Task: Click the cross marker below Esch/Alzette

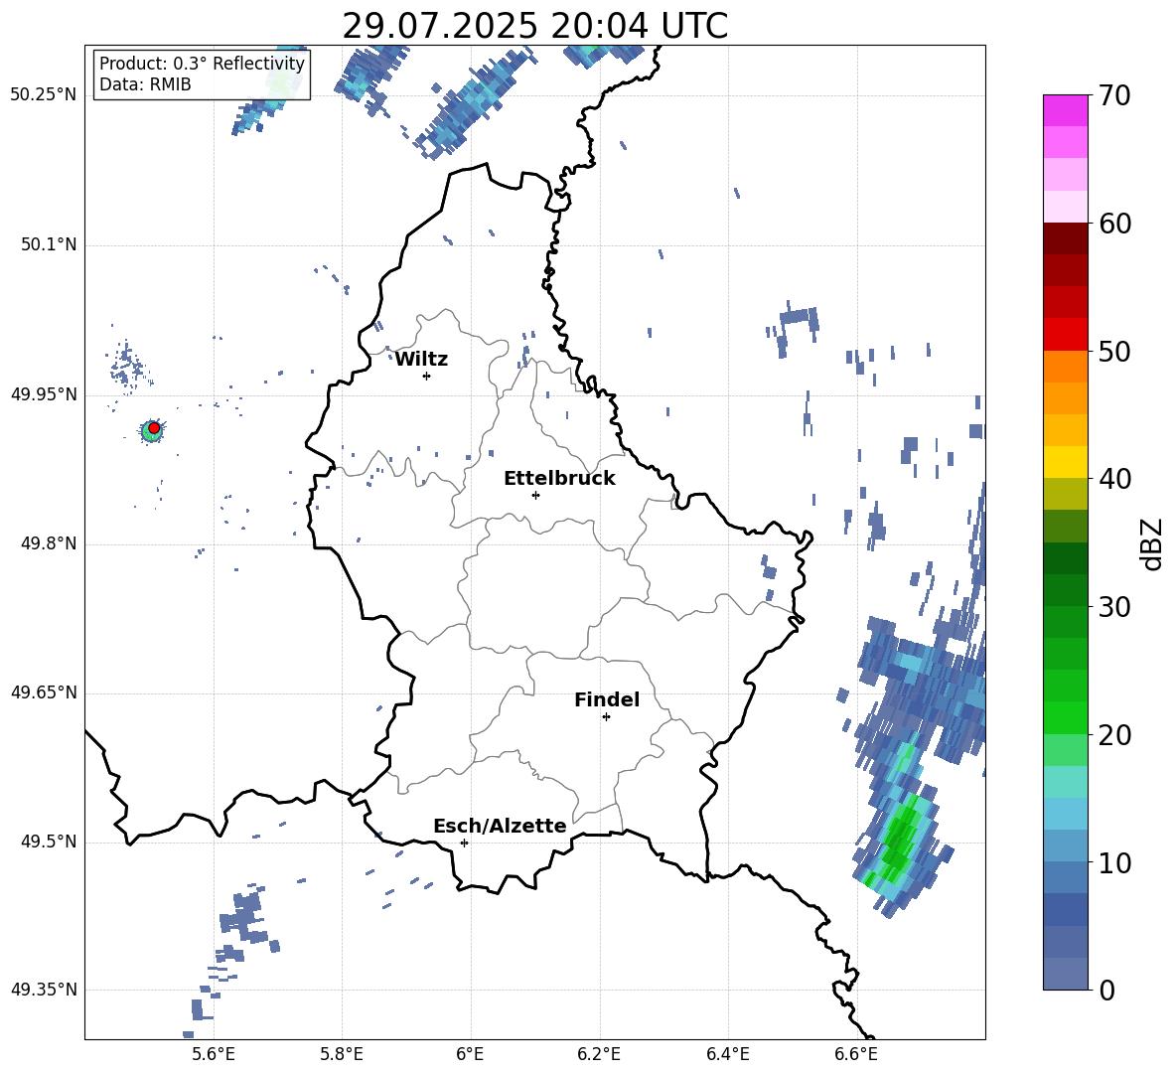Action: tap(464, 843)
